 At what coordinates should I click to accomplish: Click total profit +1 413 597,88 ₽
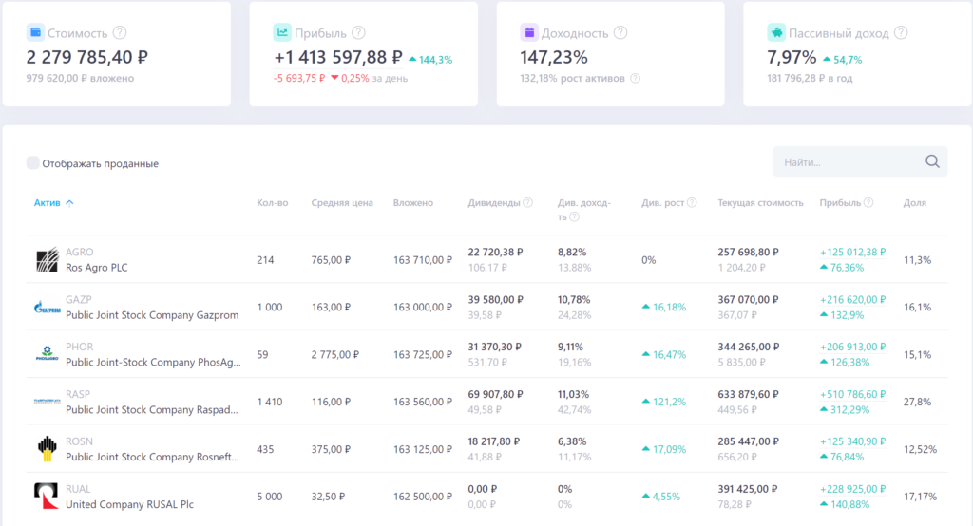click(x=338, y=57)
